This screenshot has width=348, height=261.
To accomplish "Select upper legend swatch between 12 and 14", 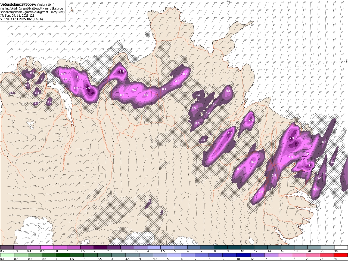I will pos(261,247).
